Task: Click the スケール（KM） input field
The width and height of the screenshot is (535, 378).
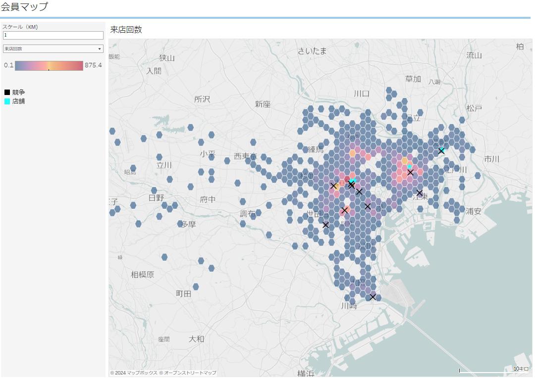Action: coord(53,36)
